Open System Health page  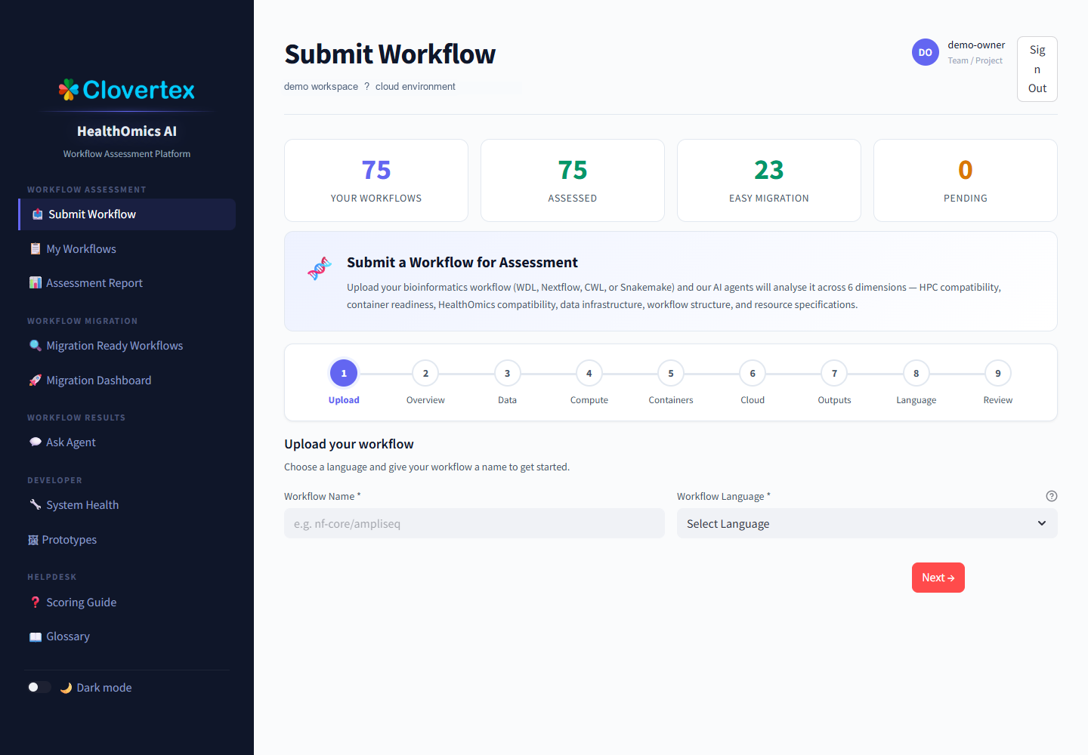click(x=127, y=505)
